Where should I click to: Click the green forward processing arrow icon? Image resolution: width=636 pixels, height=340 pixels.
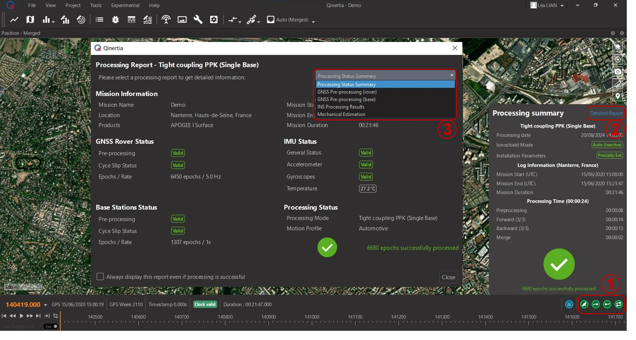tap(596, 304)
